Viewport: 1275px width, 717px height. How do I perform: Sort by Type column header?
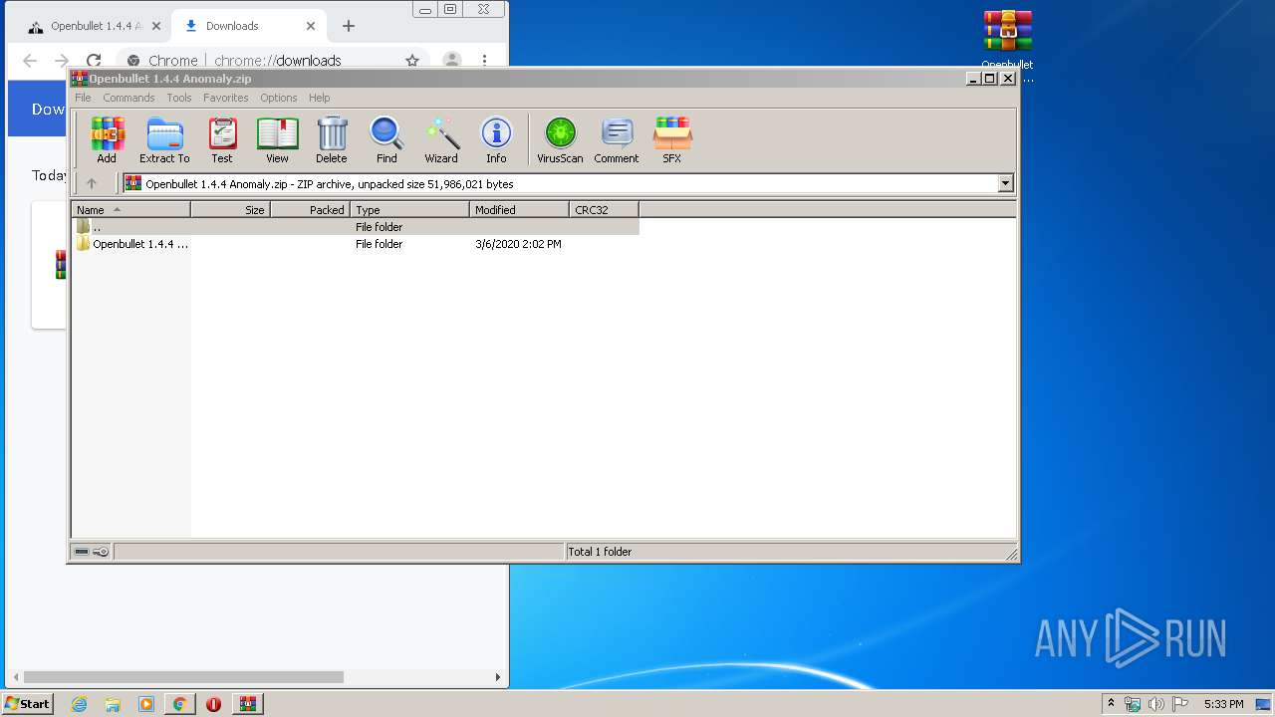409,209
